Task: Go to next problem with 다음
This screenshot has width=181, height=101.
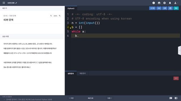Action: point(109,98)
